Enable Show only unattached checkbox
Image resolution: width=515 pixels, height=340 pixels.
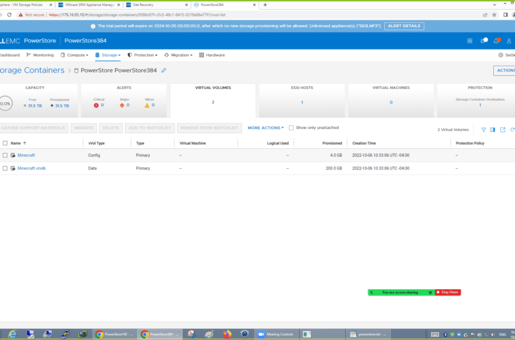click(x=291, y=128)
